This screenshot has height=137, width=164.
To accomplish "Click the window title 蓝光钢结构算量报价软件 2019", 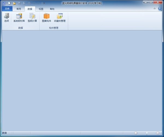I will tap(82, 3).
